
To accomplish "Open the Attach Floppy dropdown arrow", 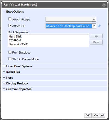I will pyautogui.click(x=94, y=19).
